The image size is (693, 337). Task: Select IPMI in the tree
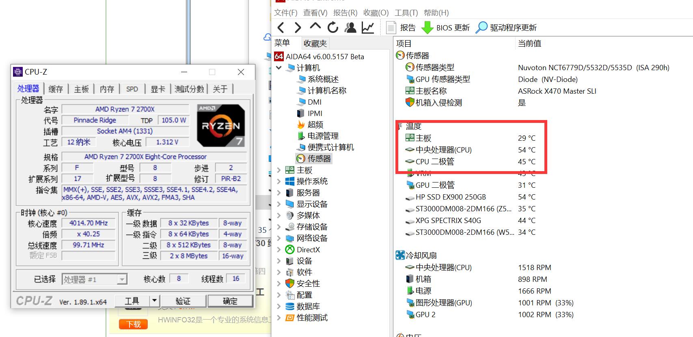(x=310, y=113)
